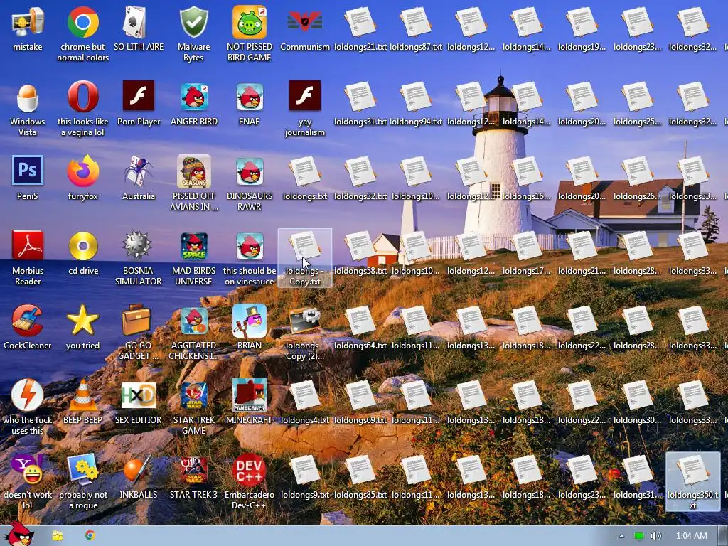
Task: Select the 'Australia' spider solitaire icon
Action: point(139,171)
